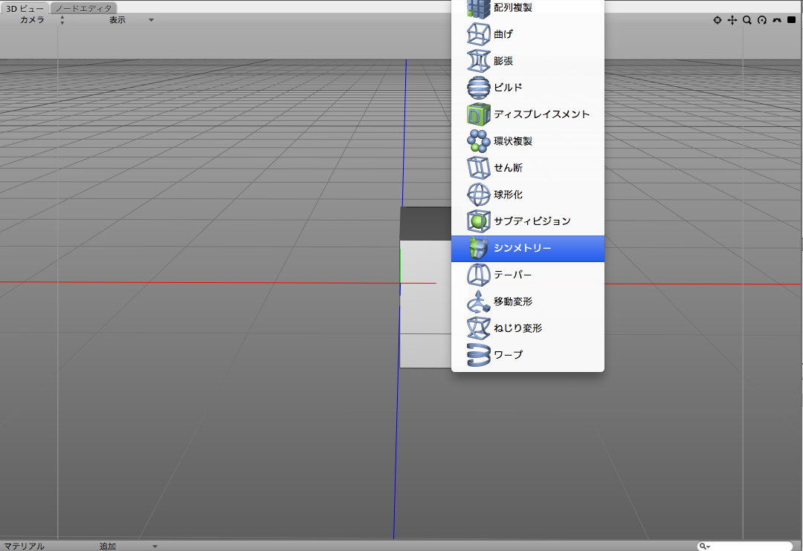803x551 pixels.
Task: Select 移動変形 from the popup menu
Action: point(527,301)
